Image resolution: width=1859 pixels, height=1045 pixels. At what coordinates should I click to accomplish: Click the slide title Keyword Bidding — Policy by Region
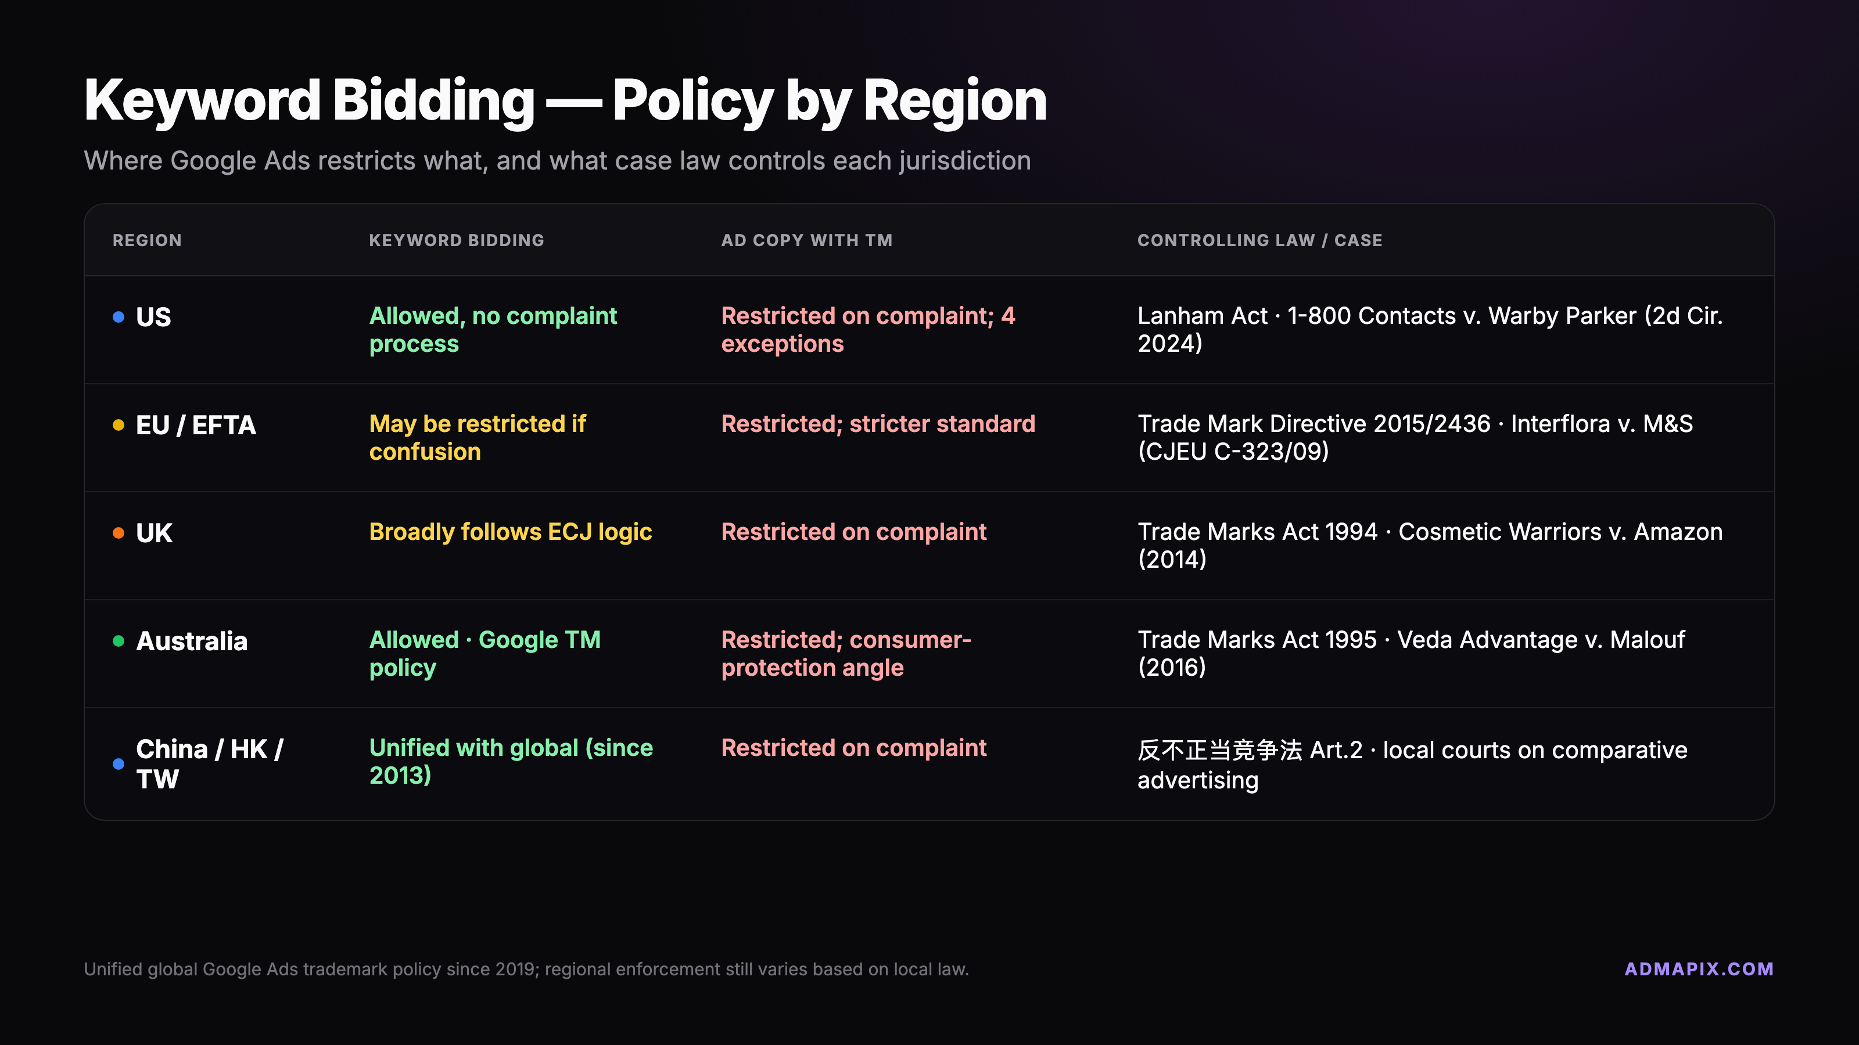coord(565,100)
